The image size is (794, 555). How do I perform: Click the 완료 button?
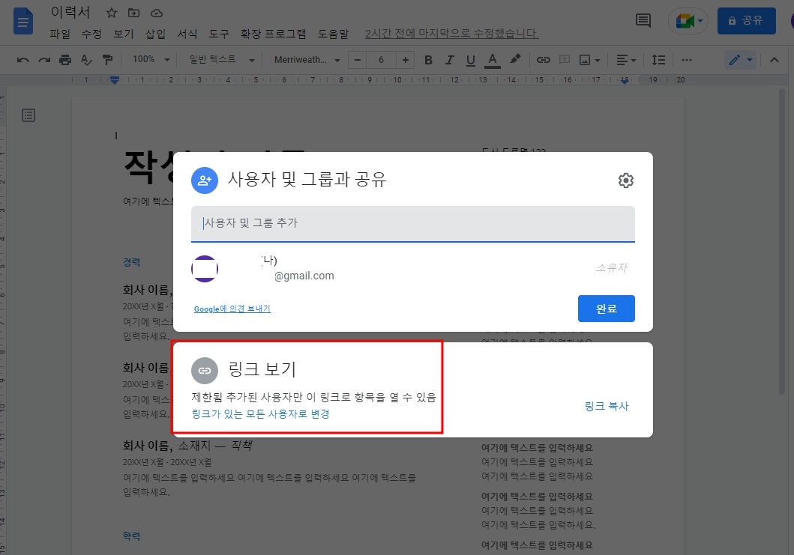[606, 309]
